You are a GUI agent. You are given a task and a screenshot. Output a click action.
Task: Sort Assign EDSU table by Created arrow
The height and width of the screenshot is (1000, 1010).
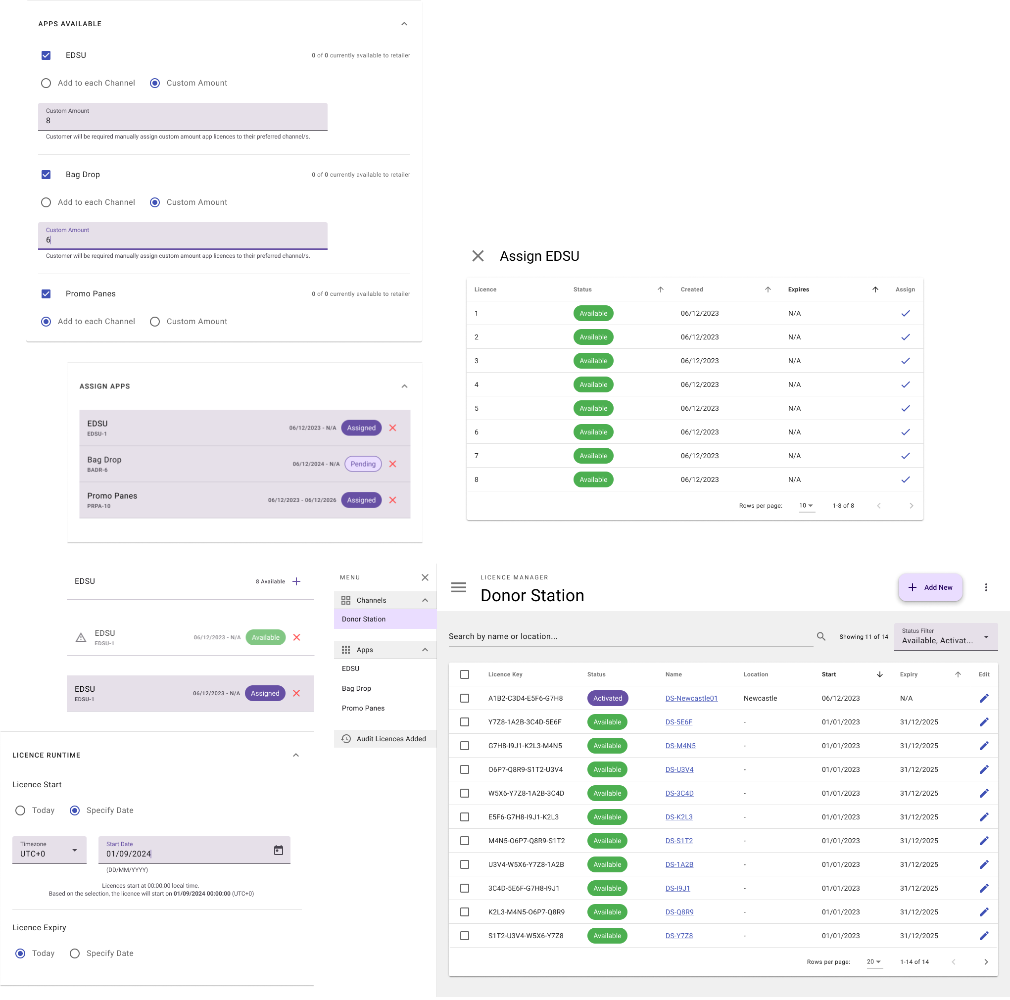(768, 289)
